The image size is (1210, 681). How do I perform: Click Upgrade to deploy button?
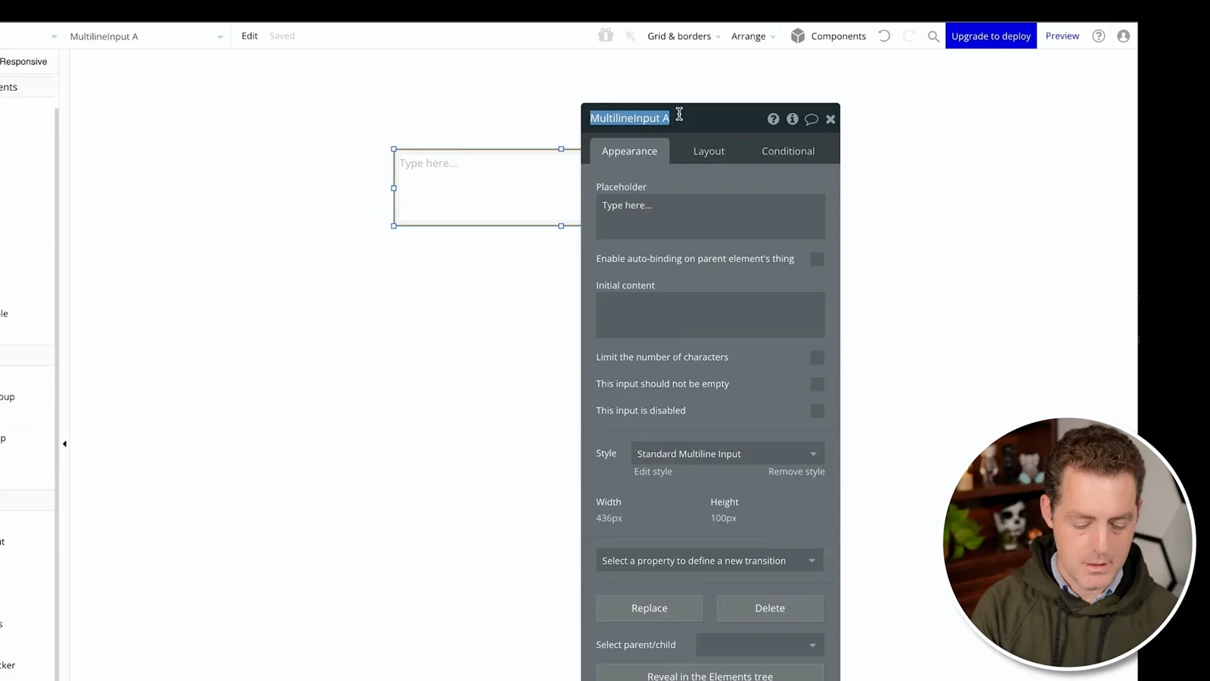tap(991, 36)
